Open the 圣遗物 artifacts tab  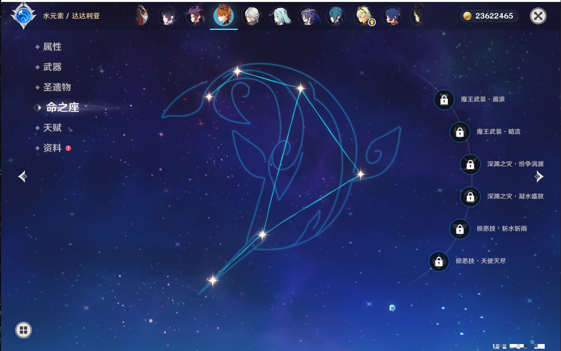coord(57,87)
